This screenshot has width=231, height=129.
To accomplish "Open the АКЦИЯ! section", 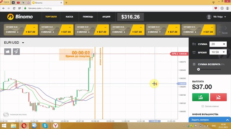I will (106, 17).
